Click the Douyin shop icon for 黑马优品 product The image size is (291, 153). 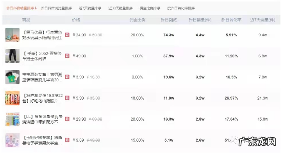(67, 35)
